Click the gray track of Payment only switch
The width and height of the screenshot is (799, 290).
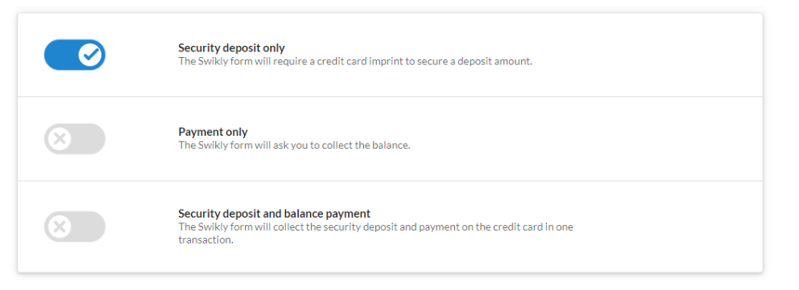point(89,139)
